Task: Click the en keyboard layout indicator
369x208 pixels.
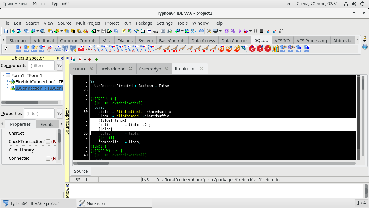Action: [289, 4]
